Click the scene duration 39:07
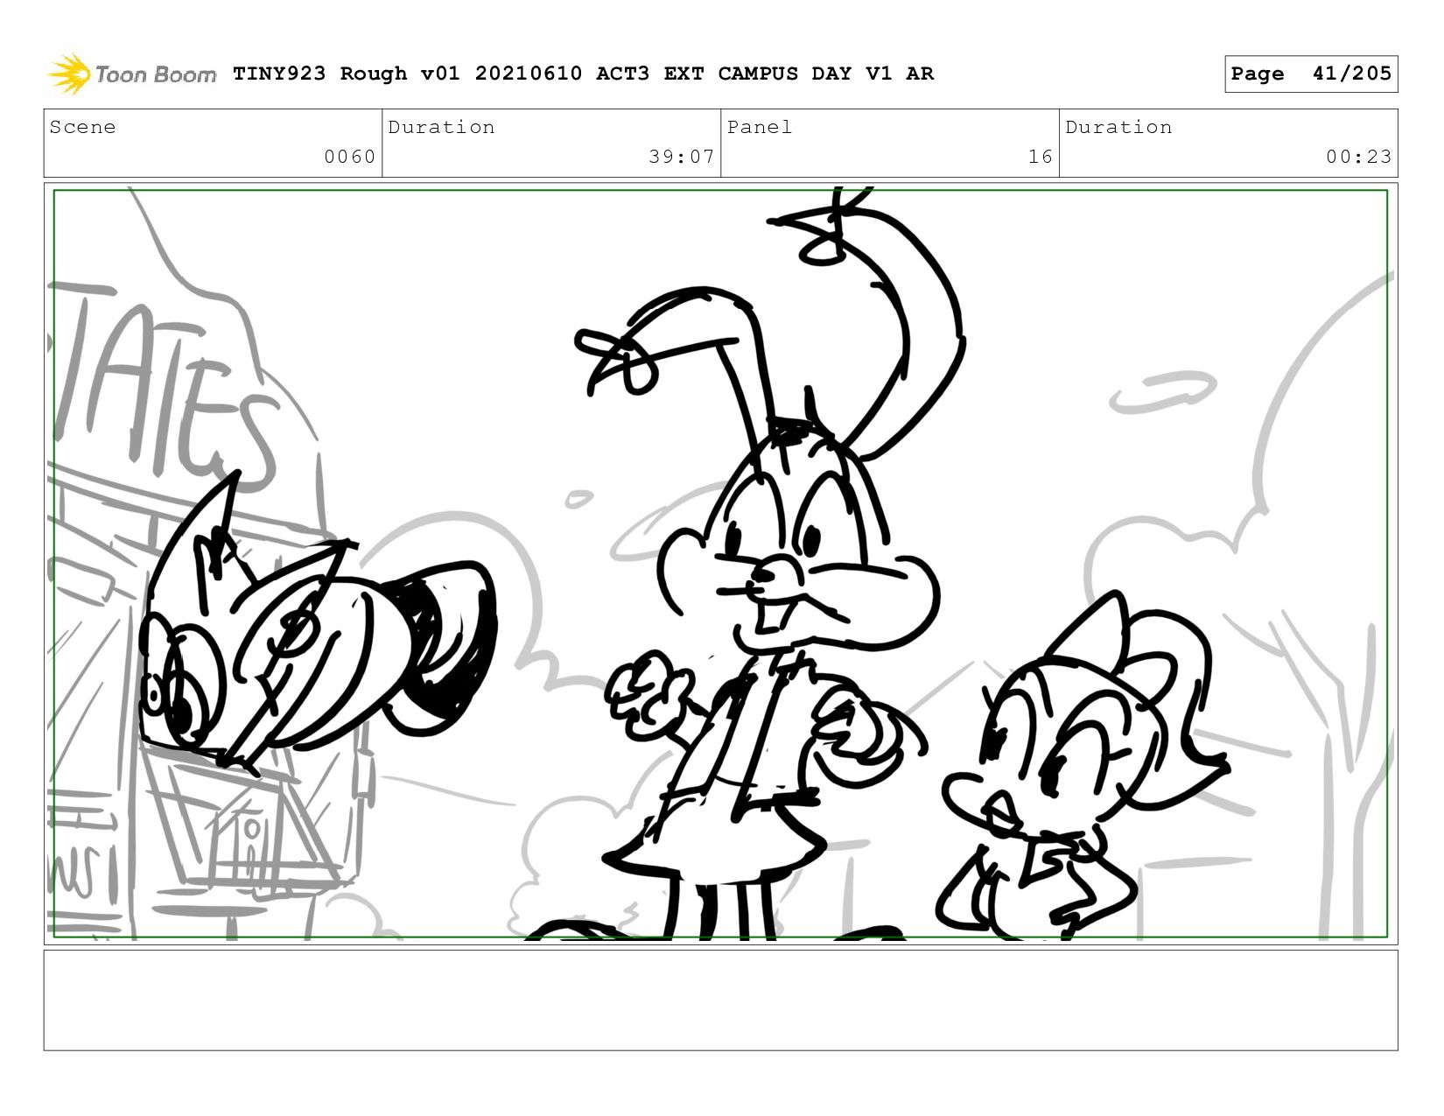1444x1116 pixels. [x=682, y=157]
